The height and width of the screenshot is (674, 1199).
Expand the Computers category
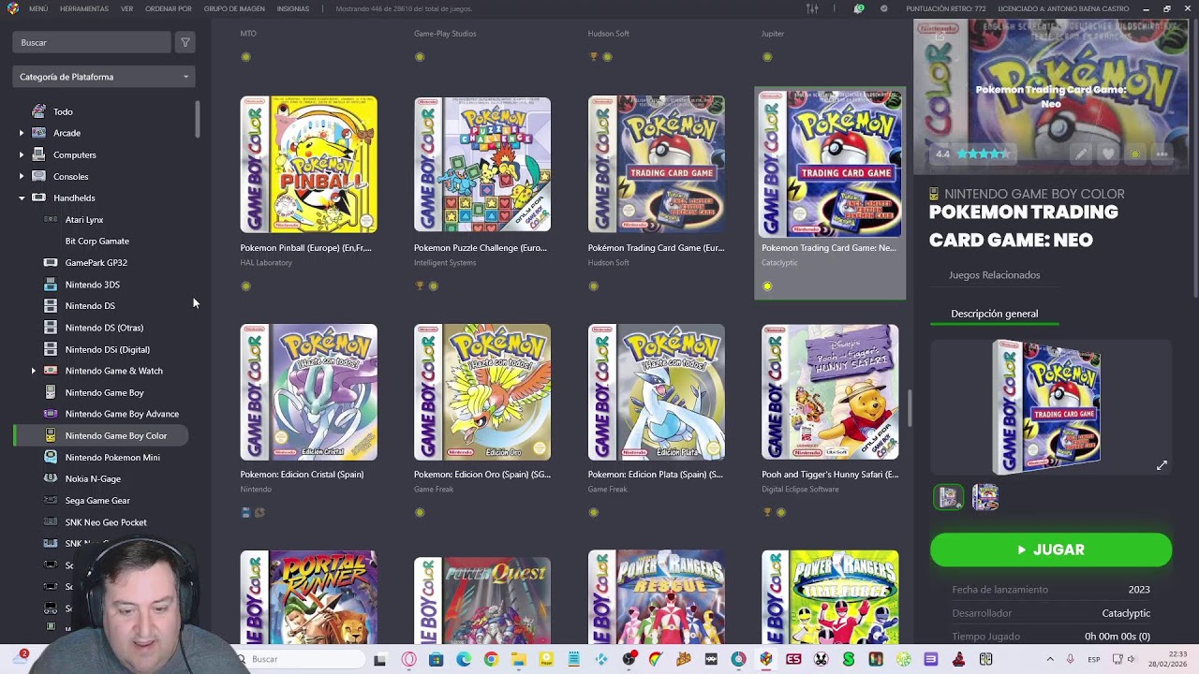22,154
